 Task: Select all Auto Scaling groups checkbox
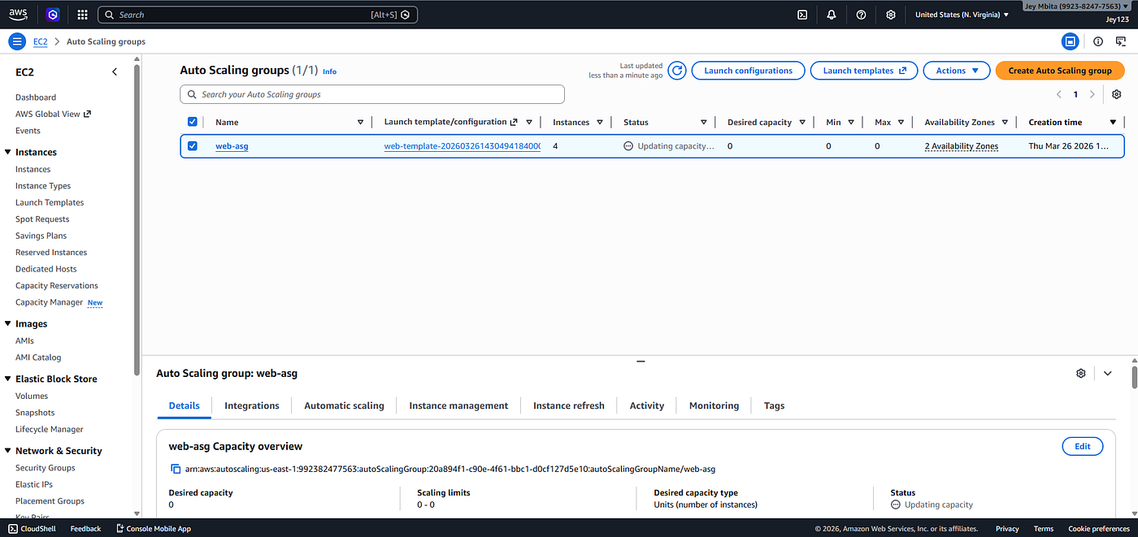tap(193, 122)
